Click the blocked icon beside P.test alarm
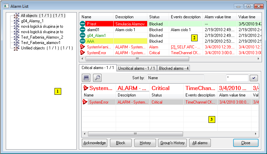This screenshot has height=154, width=267. 83,24
